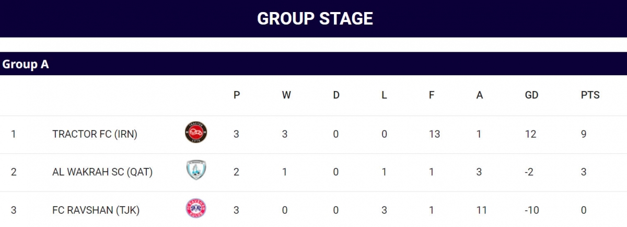Click the GROUP STAGE banner heading

[x=315, y=18]
